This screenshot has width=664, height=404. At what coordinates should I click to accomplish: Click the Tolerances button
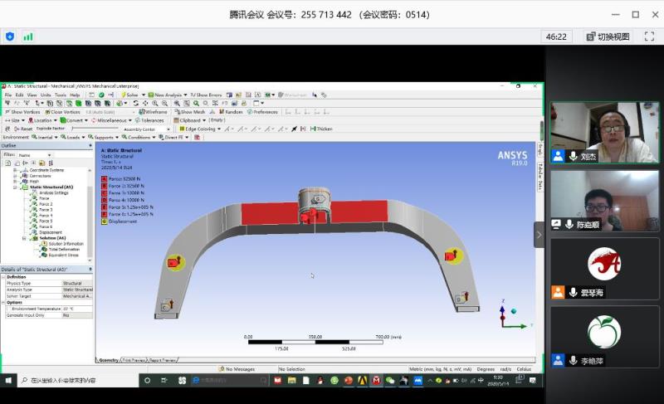[x=149, y=120]
